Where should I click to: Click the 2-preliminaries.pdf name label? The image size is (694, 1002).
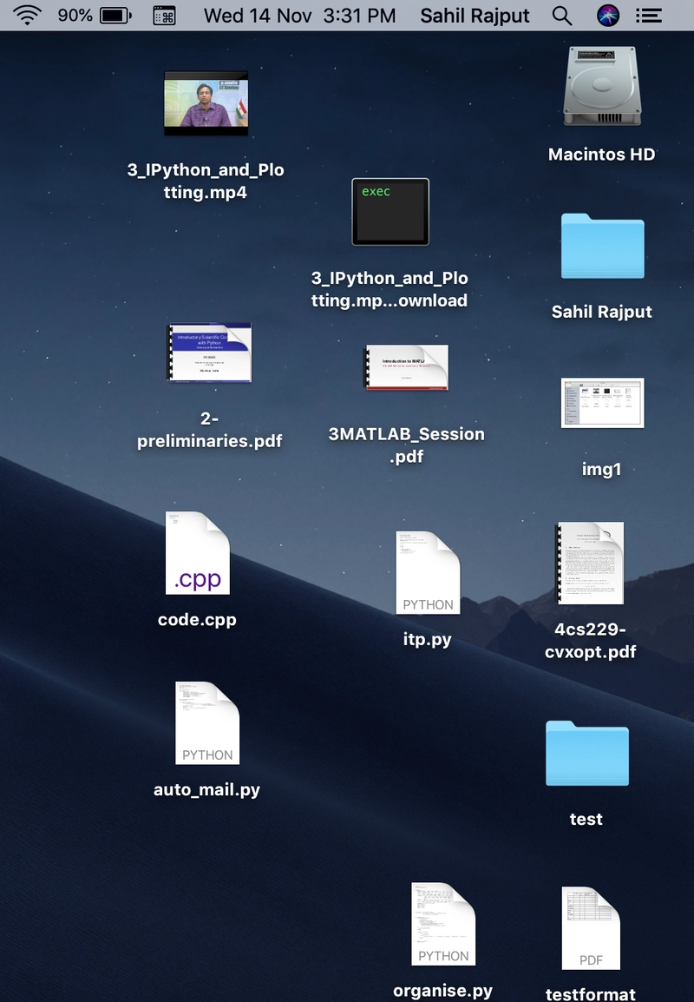[x=209, y=430]
